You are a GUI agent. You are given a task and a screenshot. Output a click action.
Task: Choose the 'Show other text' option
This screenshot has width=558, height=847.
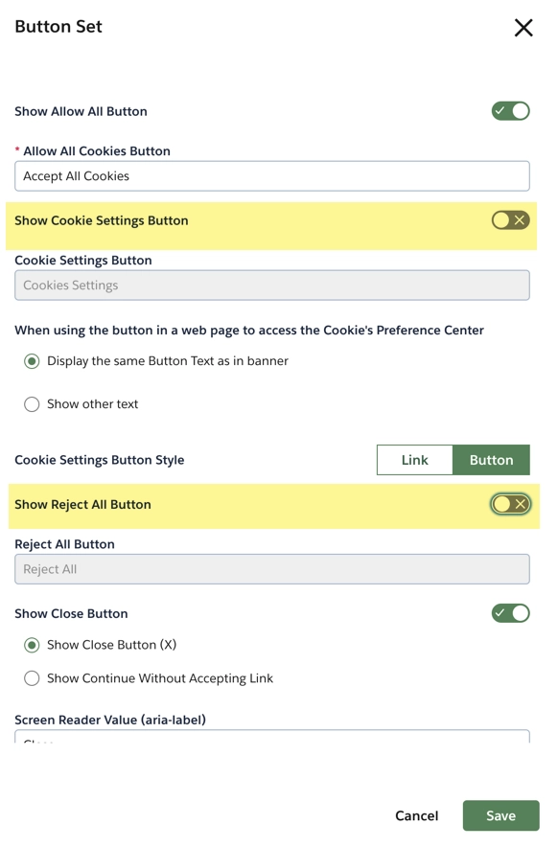[x=33, y=403]
